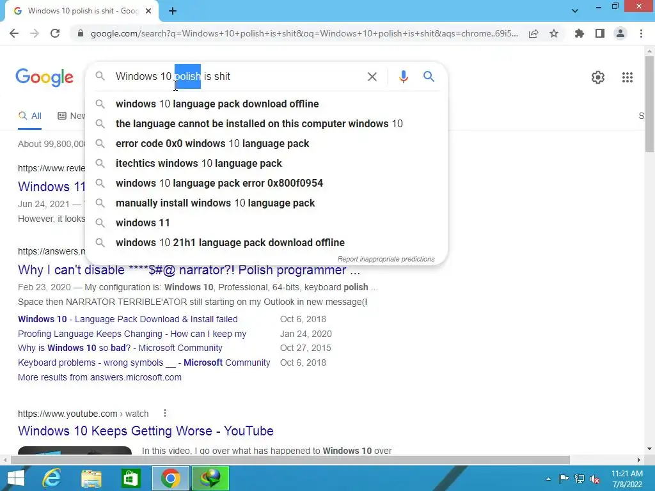
Task: Click the Chrome forward arrow button
Action: pos(35,33)
